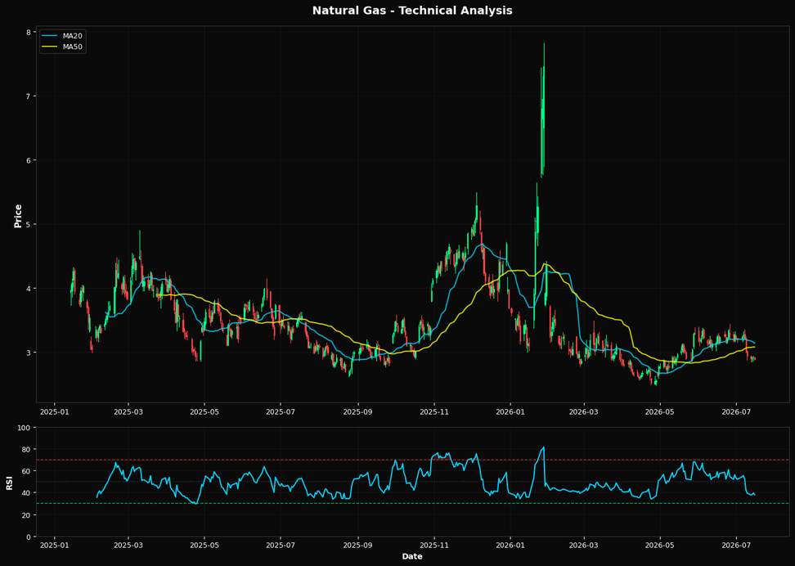The width and height of the screenshot is (795, 566).
Task: Click price axis tick value 7
Action: (30, 97)
